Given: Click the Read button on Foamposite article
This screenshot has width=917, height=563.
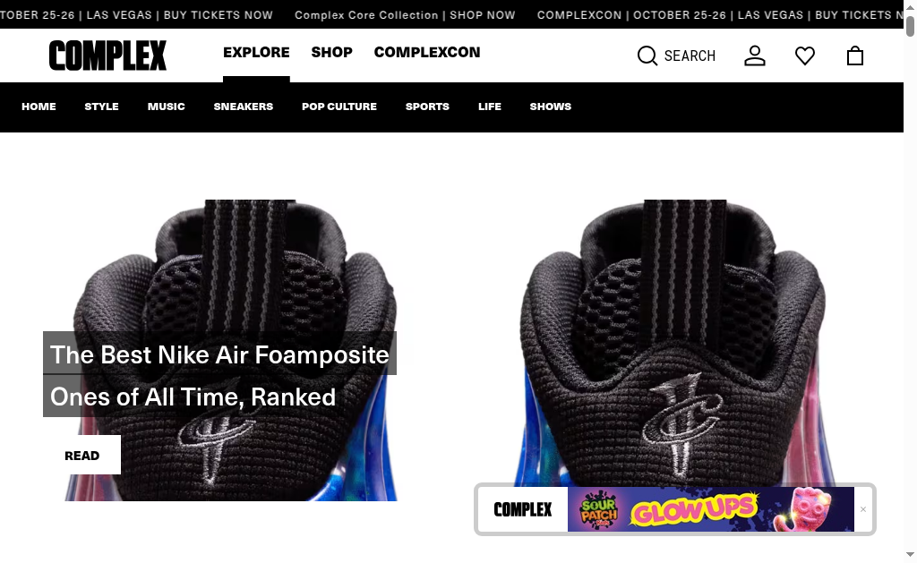Looking at the screenshot, I should tap(81, 456).
